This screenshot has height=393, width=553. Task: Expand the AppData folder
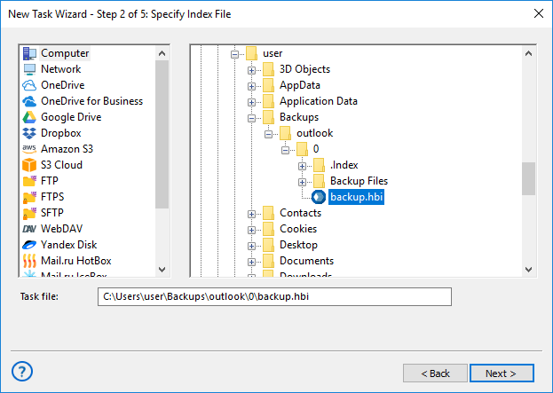(x=251, y=86)
